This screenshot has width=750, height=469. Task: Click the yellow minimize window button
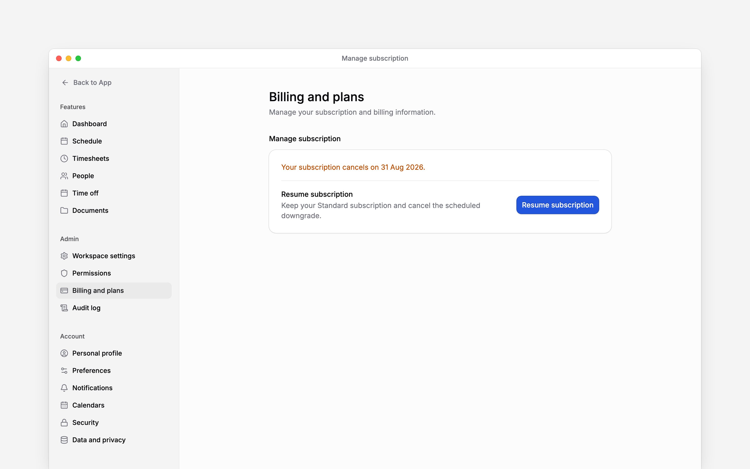tap(69, 58)
